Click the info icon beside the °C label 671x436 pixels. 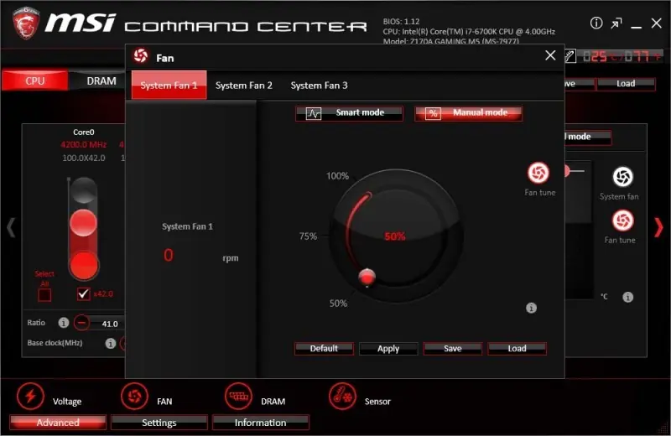point(627,297)
